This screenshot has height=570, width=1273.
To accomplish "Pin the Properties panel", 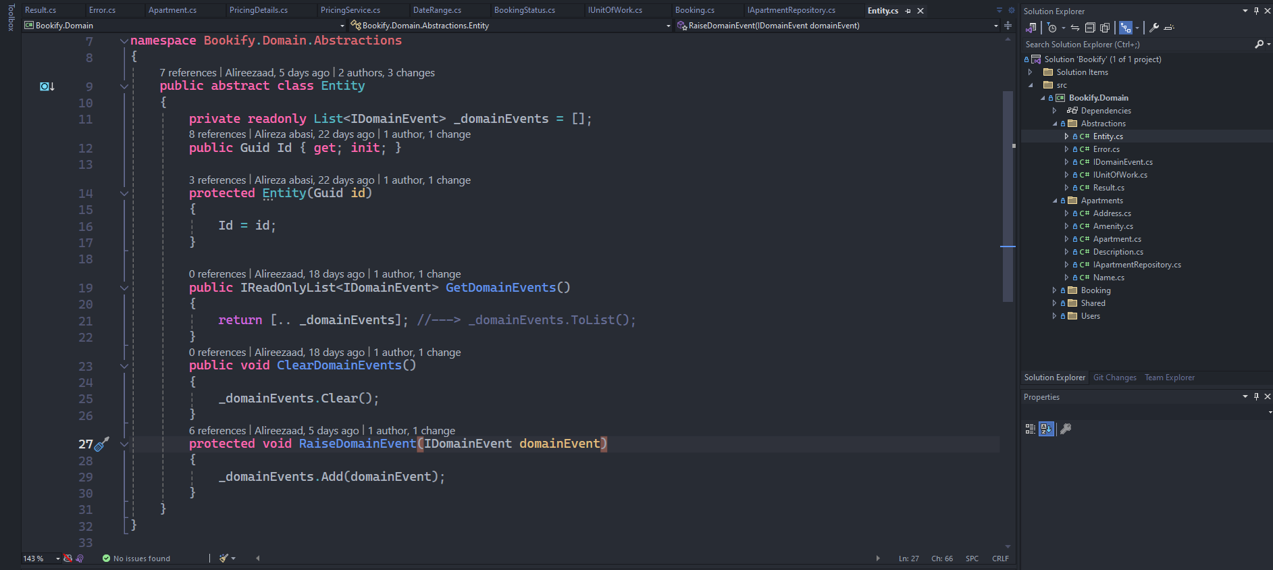I will [1256, 396].
